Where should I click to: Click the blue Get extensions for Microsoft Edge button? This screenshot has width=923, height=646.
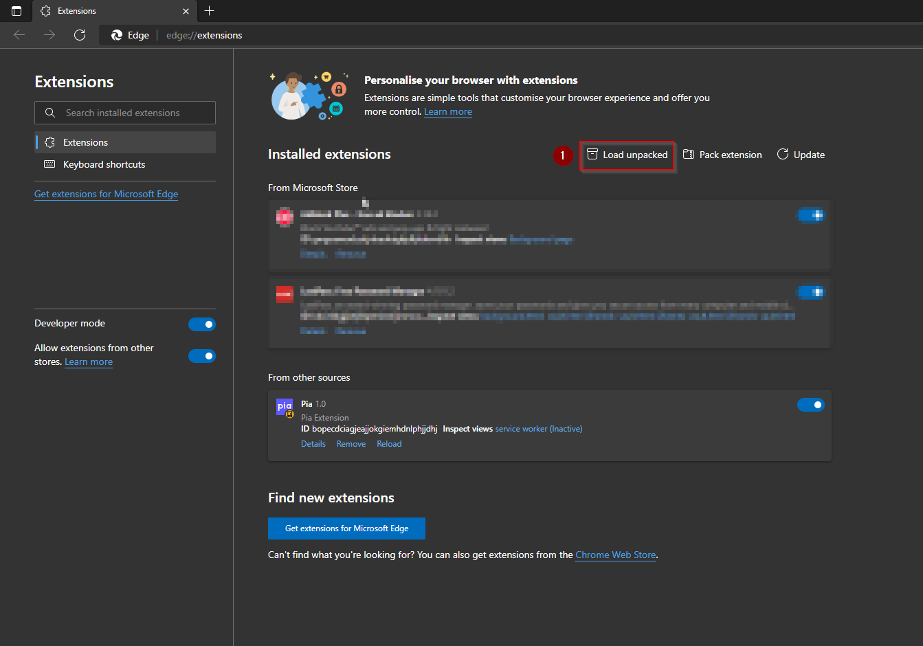pos(346,528)
